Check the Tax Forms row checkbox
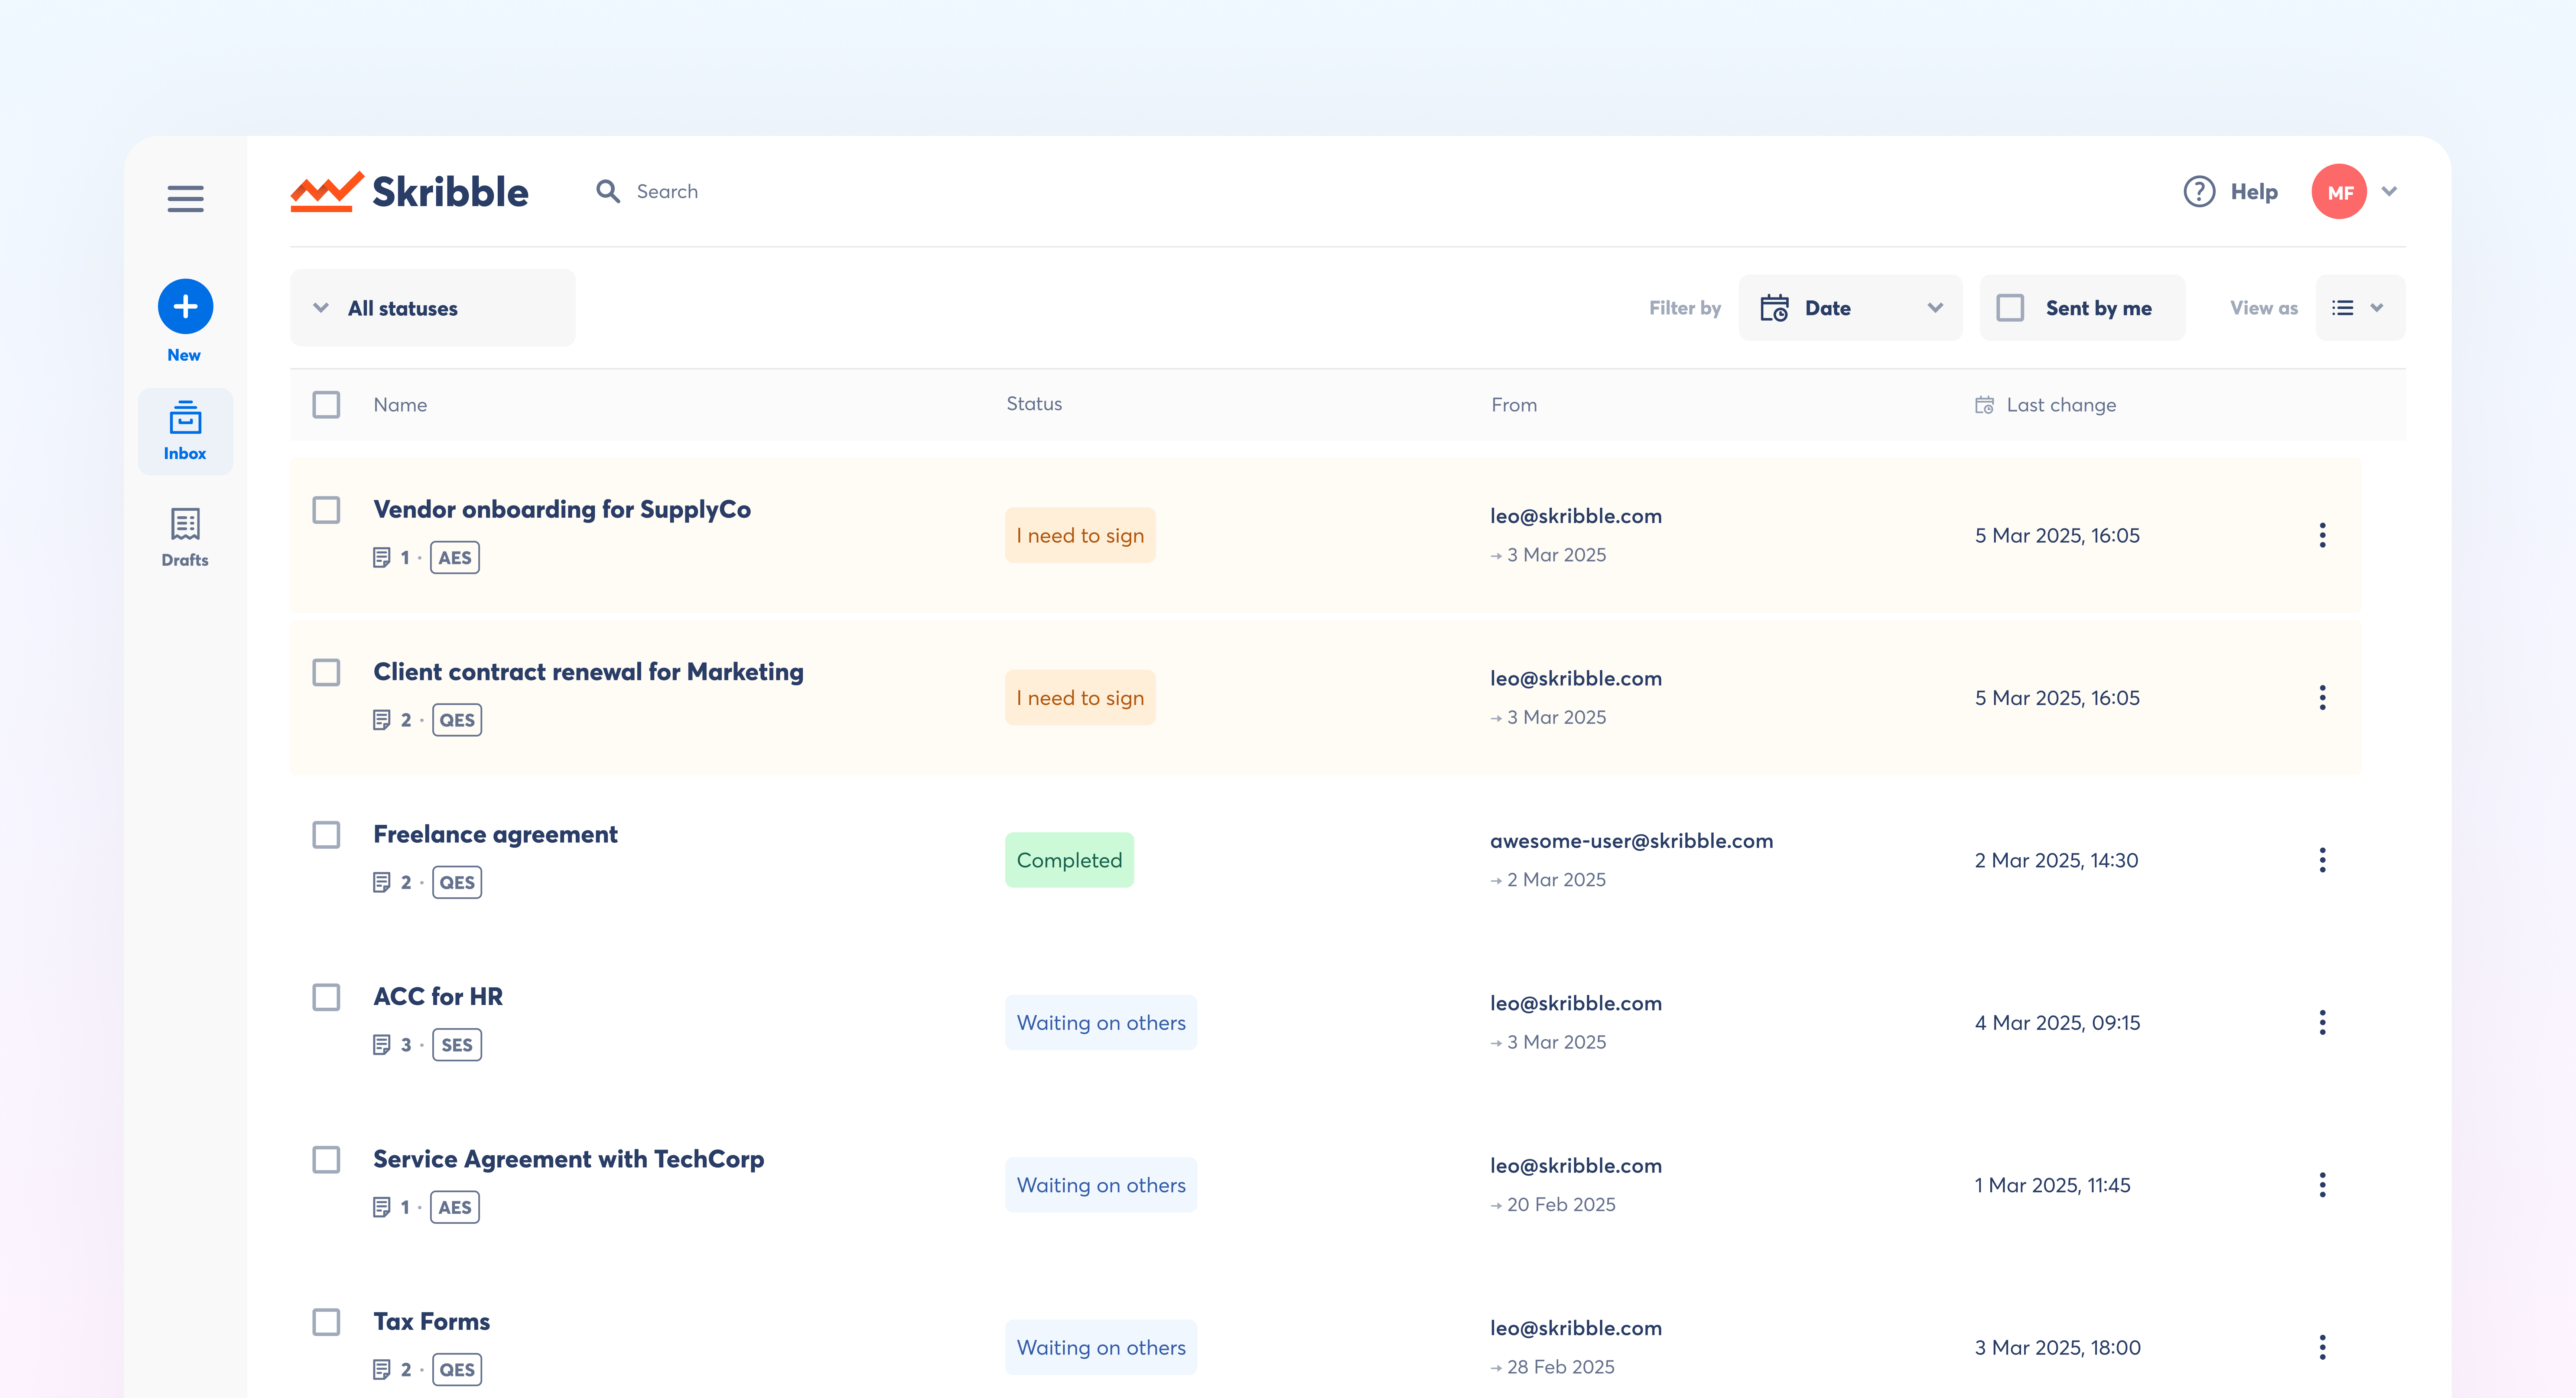The image size is (2576, 1398). (326, 1321)
